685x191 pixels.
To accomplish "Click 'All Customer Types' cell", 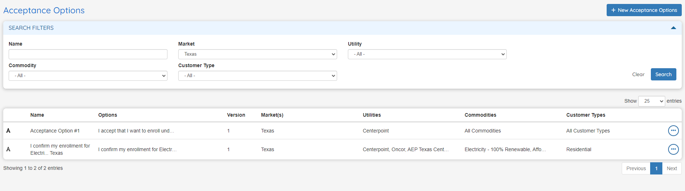I will coord(588,131).
